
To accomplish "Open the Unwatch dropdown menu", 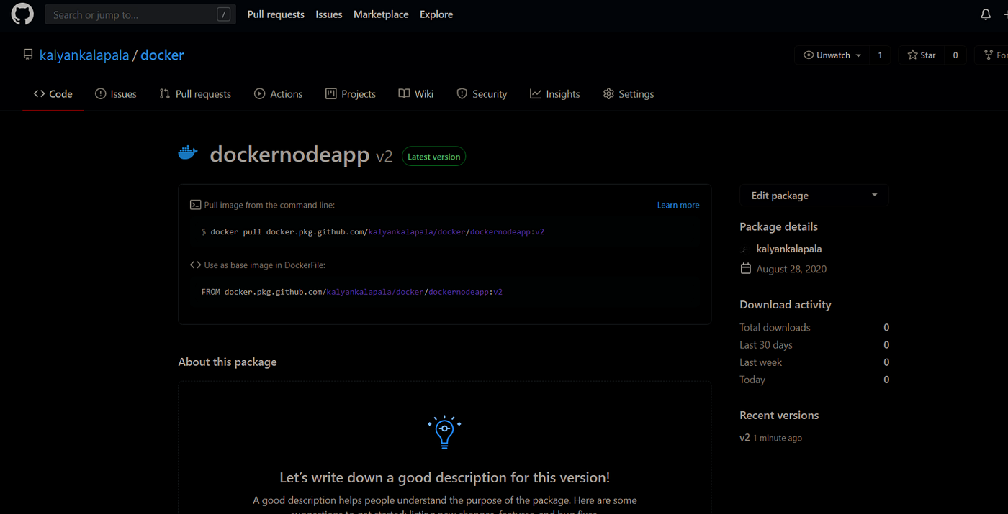I will pyautogui.click(x=858, y=55).
